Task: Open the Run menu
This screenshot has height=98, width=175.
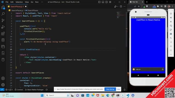Action: [x=37, y=2]
